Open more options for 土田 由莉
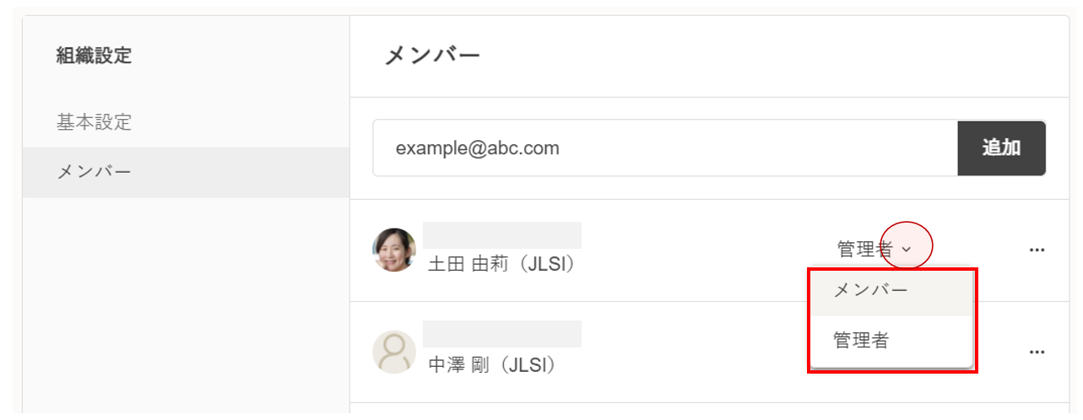 (x=1037, y=250)
